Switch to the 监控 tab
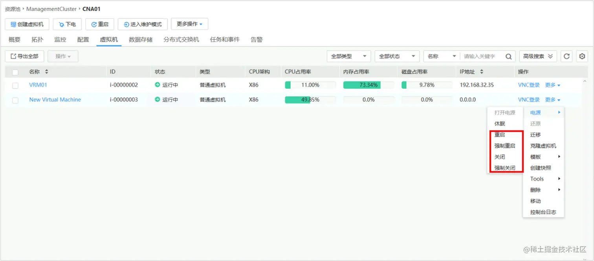Screen dimensions: 594x261 click(60, 39)
